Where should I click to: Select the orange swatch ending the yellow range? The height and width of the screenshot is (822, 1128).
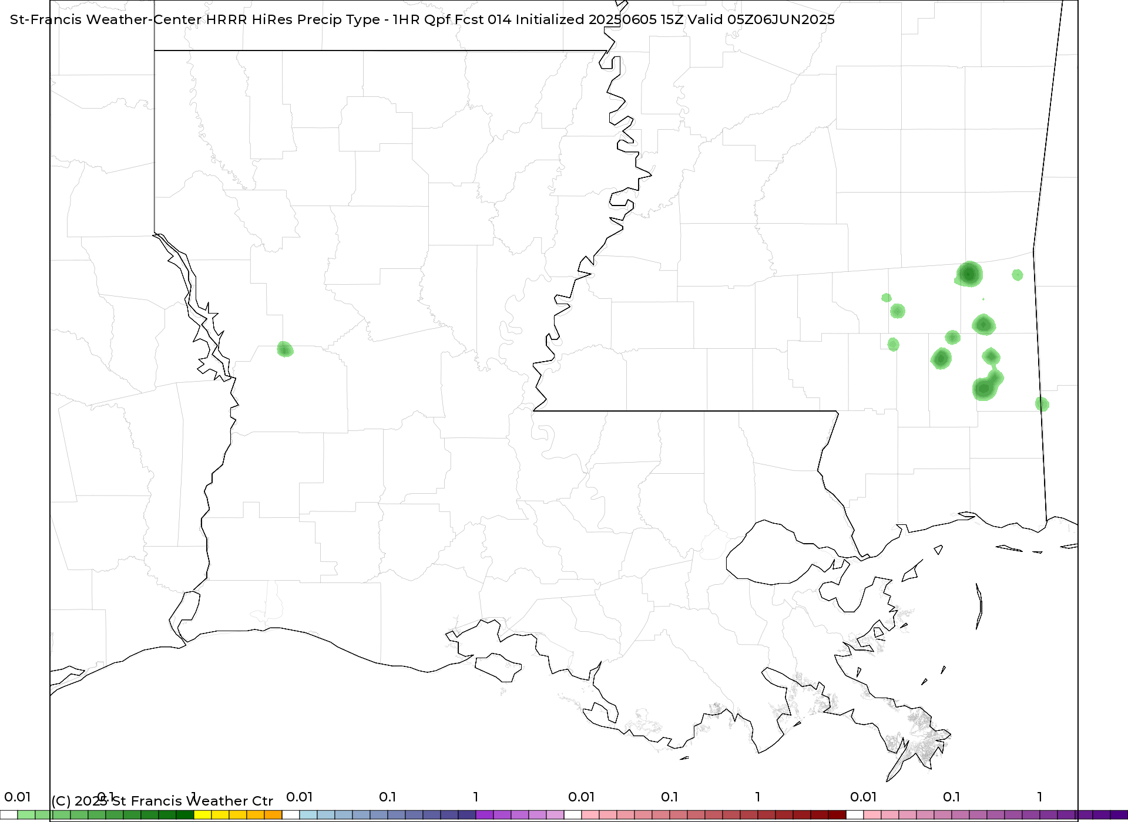coord(273,815)
